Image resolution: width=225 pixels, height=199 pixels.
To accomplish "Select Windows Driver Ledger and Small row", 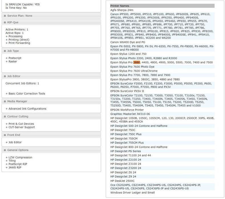I will tap(162, 192).
